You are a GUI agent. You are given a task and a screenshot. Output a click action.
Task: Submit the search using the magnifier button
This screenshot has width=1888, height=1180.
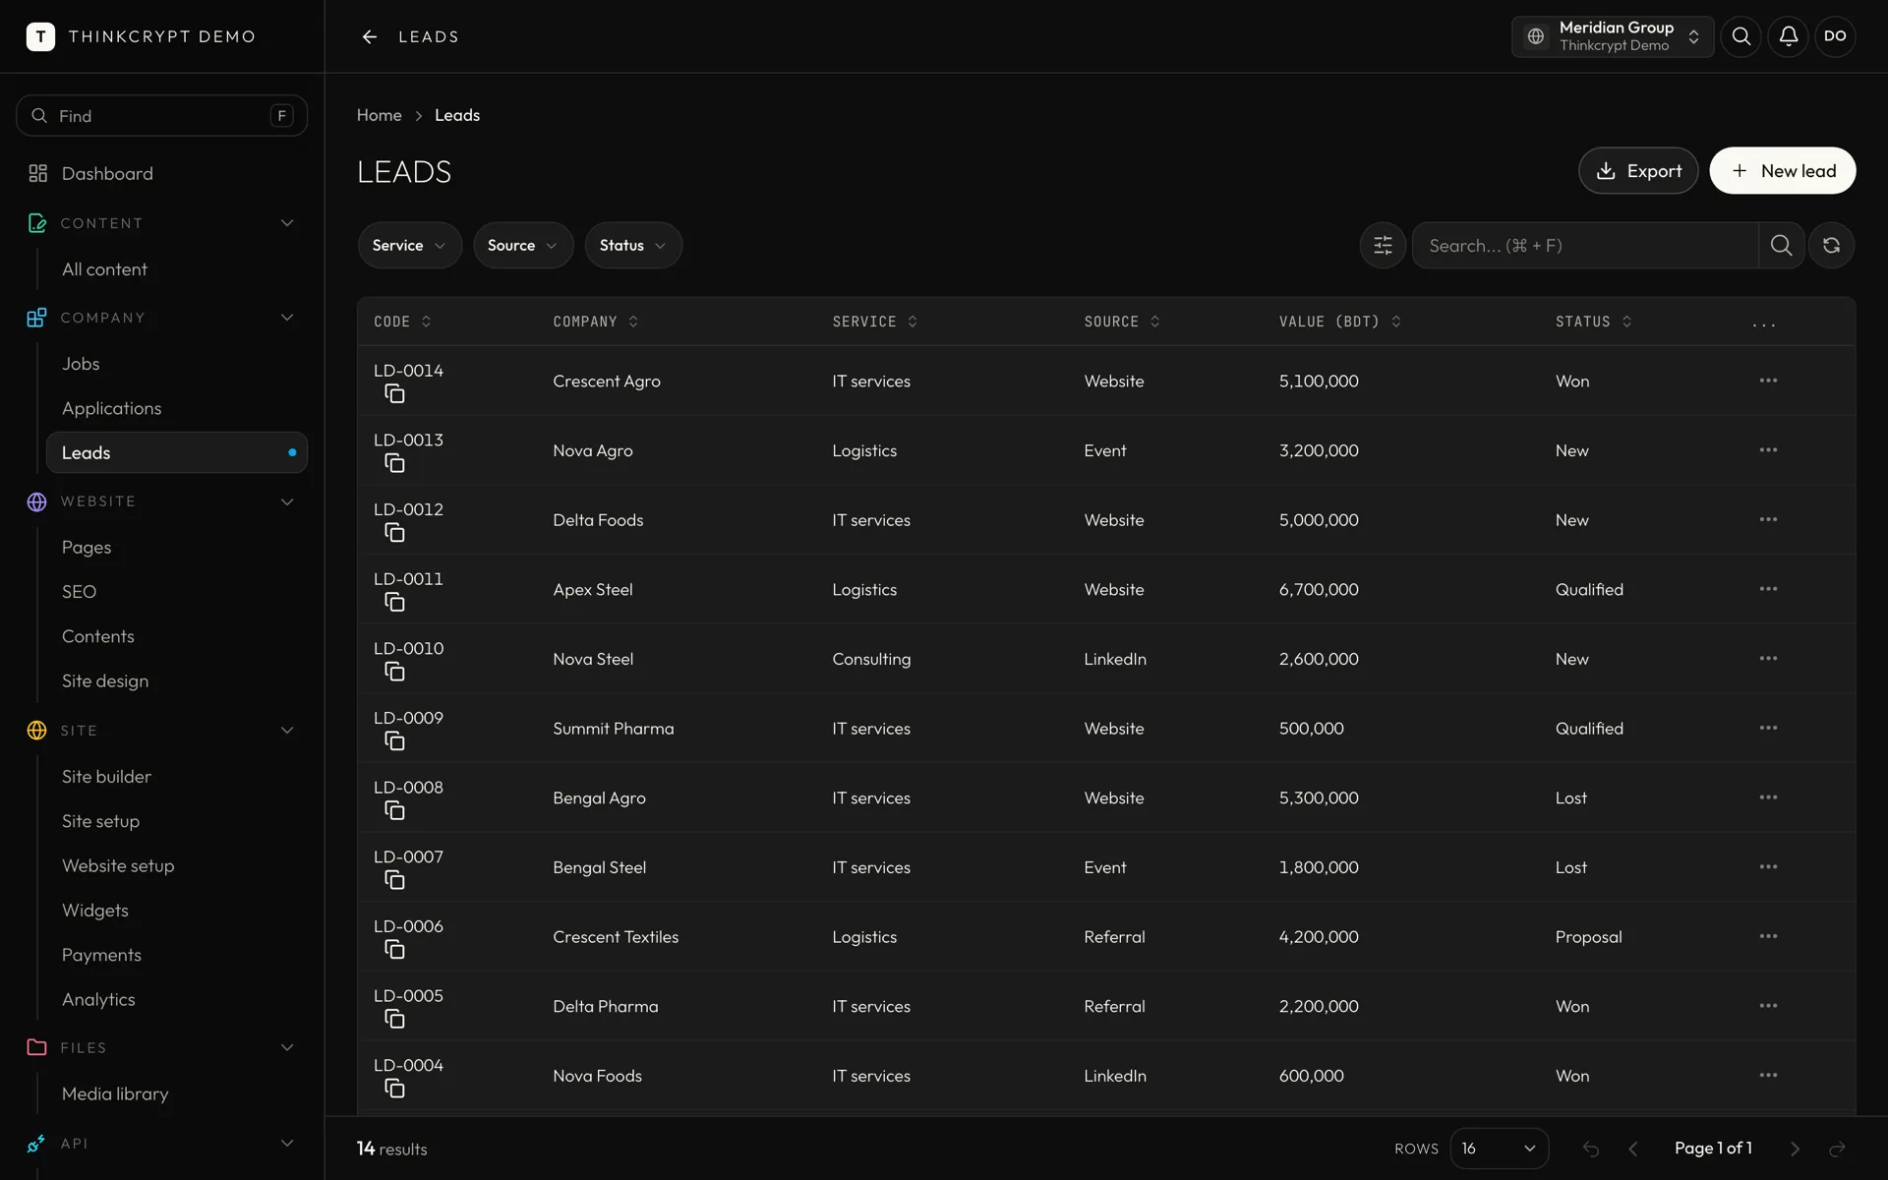[1781, 246]
